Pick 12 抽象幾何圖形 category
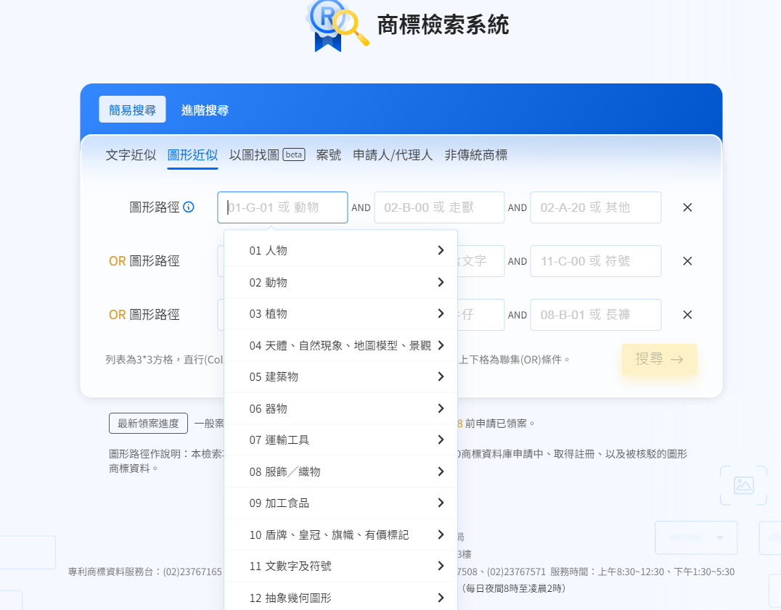Viewport: 781px width, 610px height. (290, 598)
